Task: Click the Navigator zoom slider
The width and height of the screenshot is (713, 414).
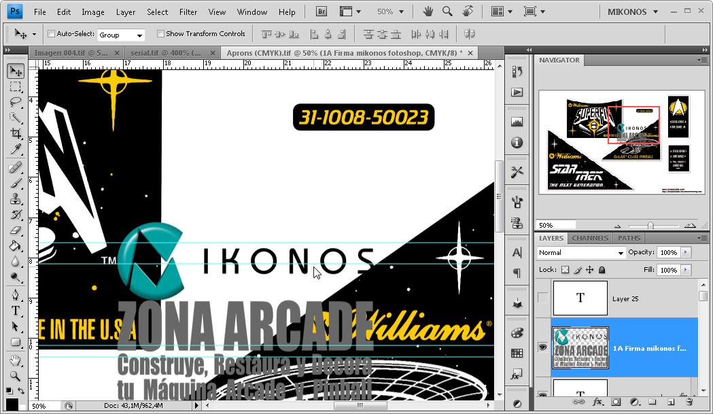Action: coord(650,226)
